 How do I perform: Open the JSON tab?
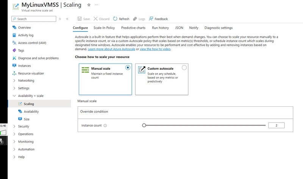click(x=179, y=28)
